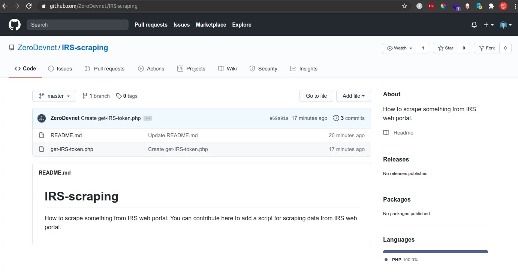518x278 pixels.
Task: Bookmark this page with the star
Action: click(x=404, y=6)
